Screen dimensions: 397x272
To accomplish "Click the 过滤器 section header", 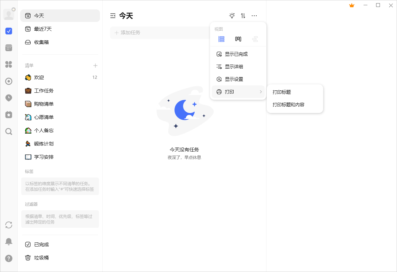I will click(31, 204).
